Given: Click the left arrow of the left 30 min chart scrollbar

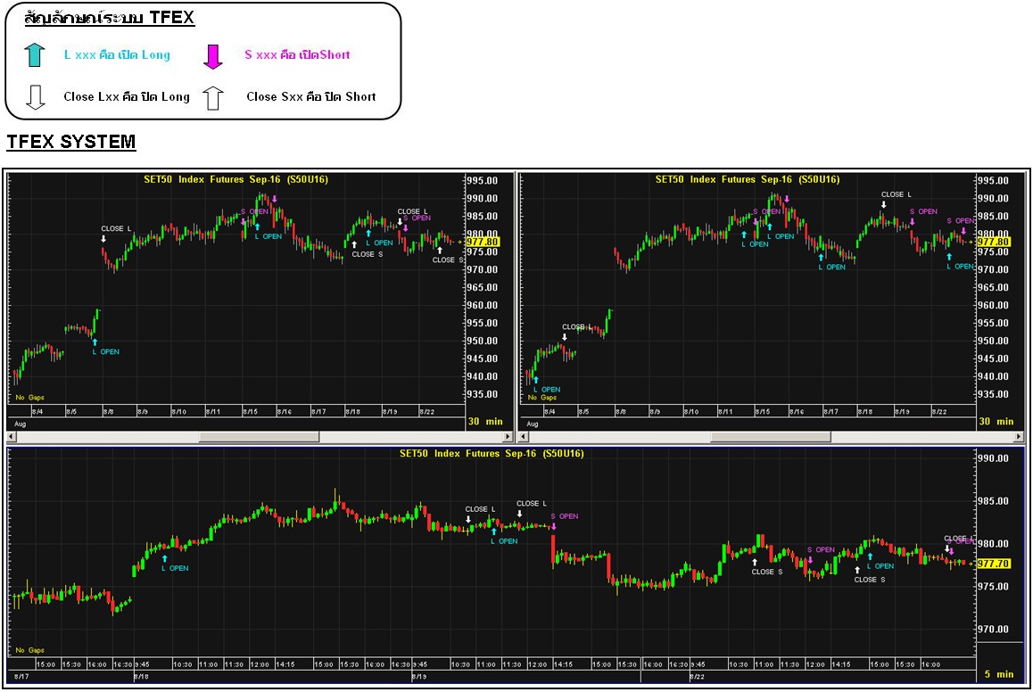Looking at the screenshot, I should point(12,437).
